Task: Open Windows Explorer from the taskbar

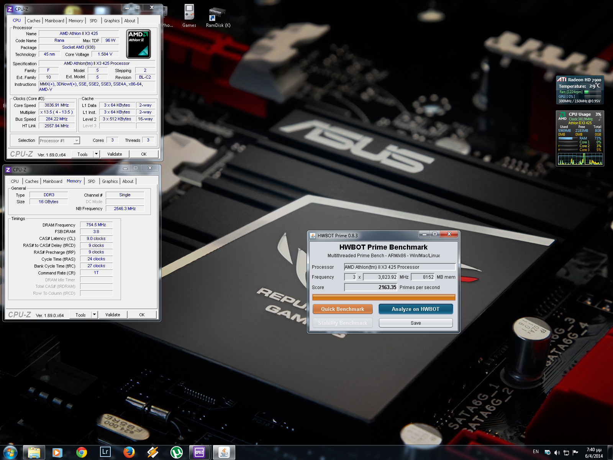Action: tap(34, 453)
